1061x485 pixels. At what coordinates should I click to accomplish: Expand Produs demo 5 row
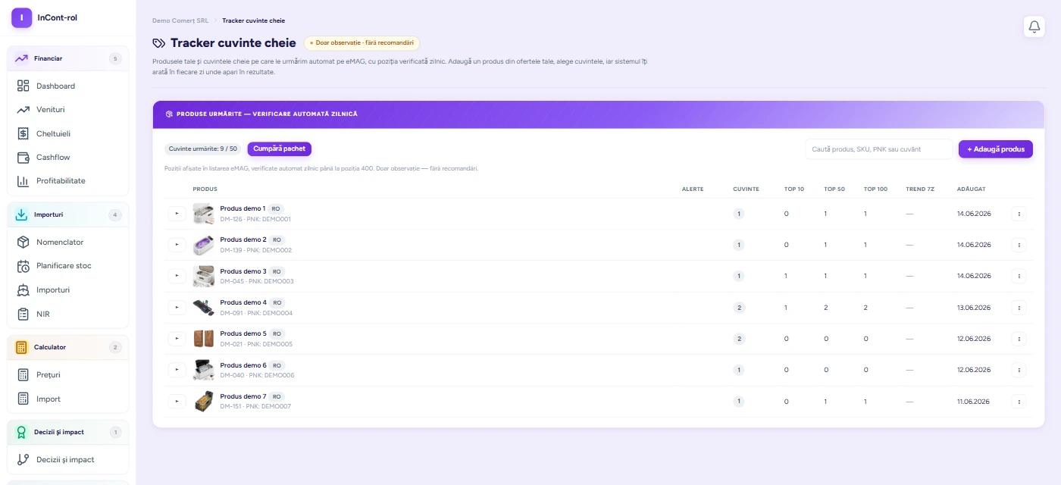[x=177, y=339]
